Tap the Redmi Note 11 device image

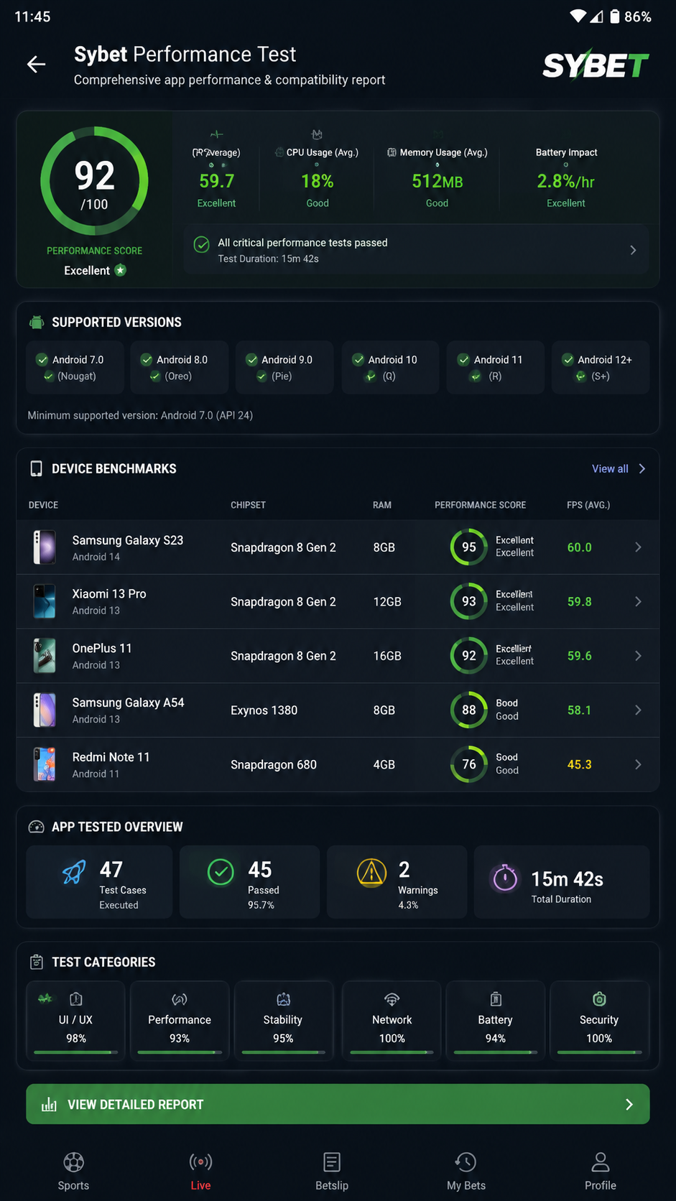(x=45, y=764)
